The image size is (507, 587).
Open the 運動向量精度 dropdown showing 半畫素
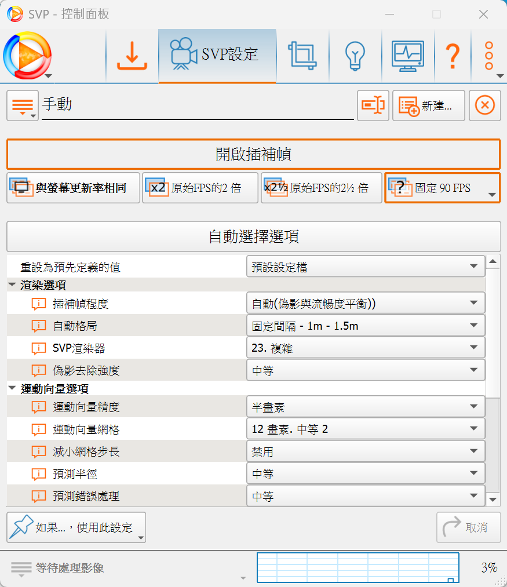[x=366, y=407]
